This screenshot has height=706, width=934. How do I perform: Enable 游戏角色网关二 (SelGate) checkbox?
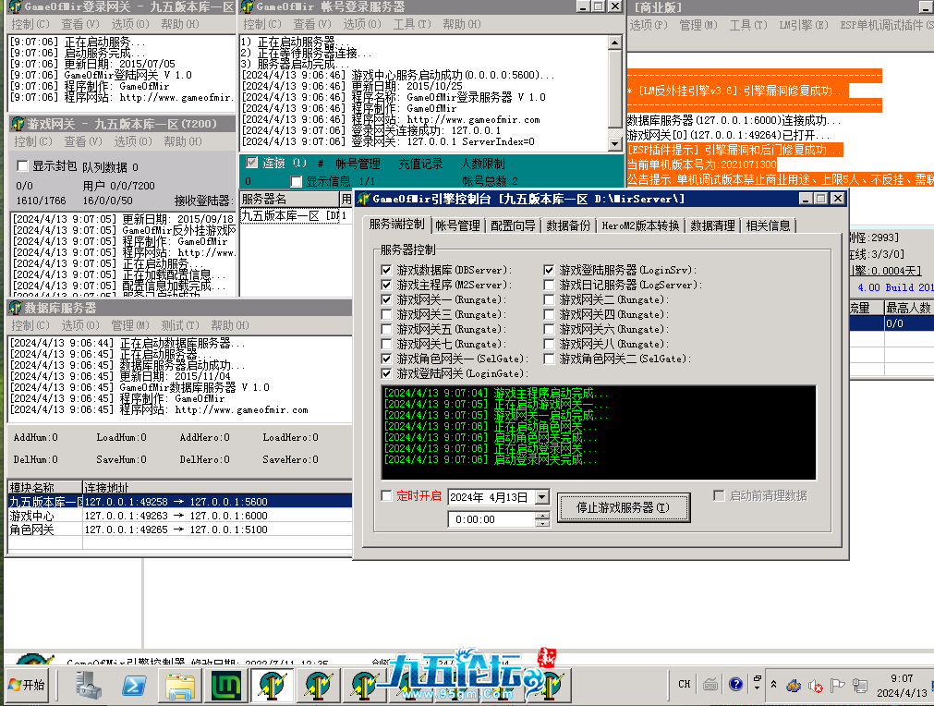point(549,359)
